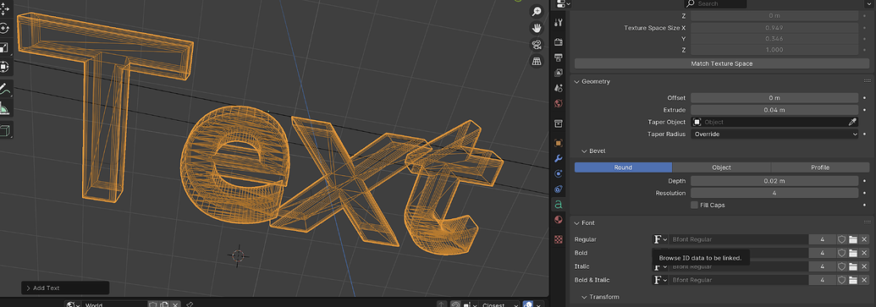Collapse the Bevel subpanel
Image resolution: width=876 pixels, height=307 pixels.
(x=584, y=151)
